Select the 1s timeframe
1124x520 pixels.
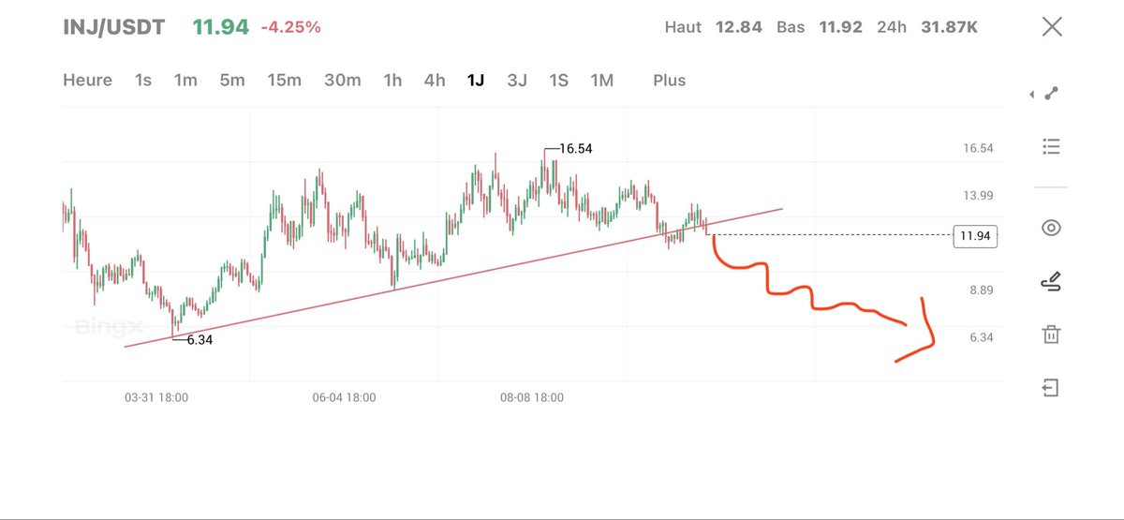click(142, 81)
